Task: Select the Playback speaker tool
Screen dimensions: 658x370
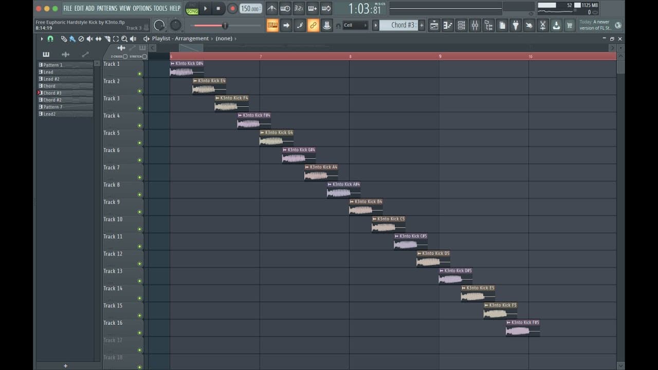Action: tap(133, 39)
